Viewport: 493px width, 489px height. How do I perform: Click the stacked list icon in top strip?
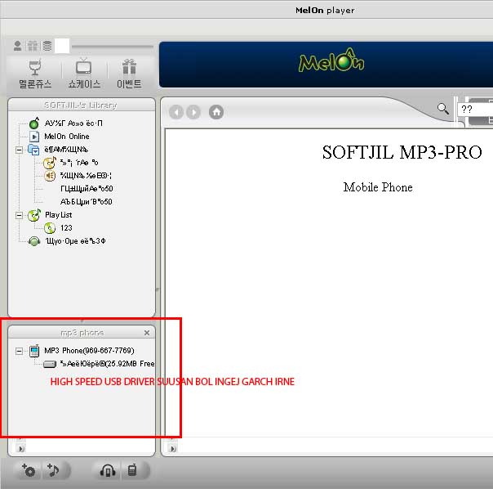(47, 46)
